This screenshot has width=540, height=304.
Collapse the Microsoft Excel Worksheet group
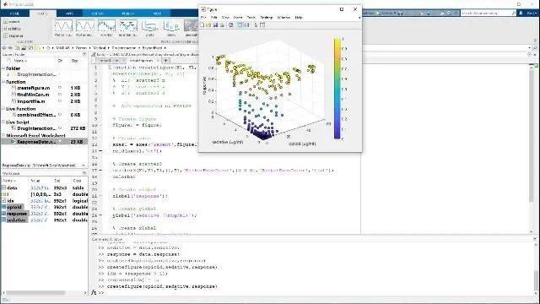click(x=3, y=135)
